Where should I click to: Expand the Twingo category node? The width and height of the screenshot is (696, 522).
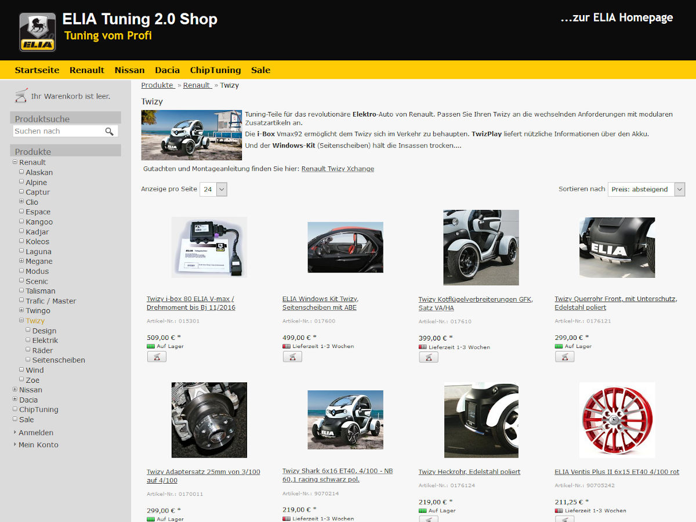[x=21, y=310]
